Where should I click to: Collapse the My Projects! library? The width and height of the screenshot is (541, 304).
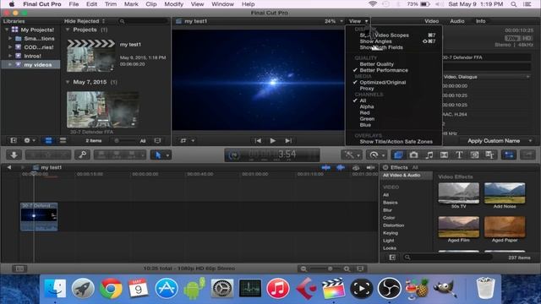6,30
